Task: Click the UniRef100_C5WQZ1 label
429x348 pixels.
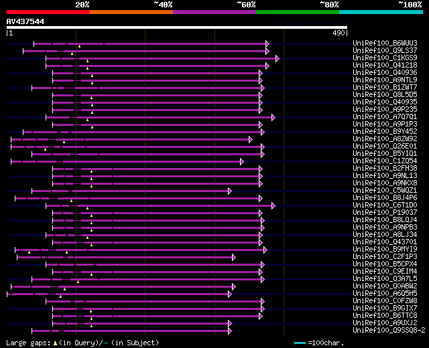Action: coord(385,191)
